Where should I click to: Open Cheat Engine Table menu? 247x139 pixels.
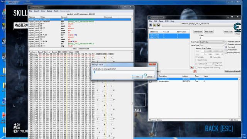(x=161, y=21)
